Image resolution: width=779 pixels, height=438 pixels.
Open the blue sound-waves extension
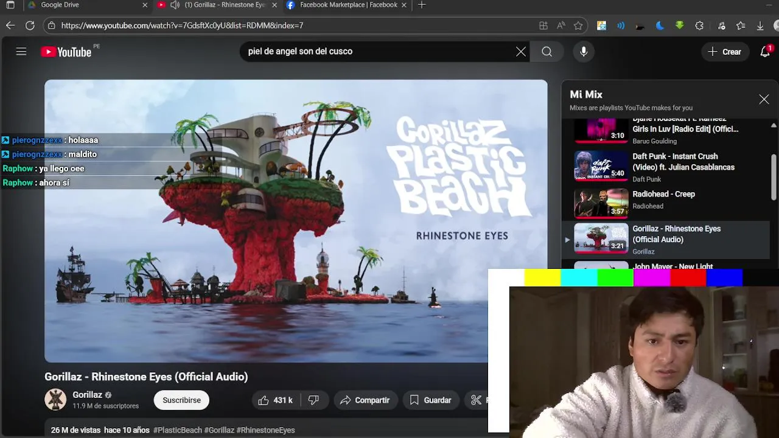621,26
